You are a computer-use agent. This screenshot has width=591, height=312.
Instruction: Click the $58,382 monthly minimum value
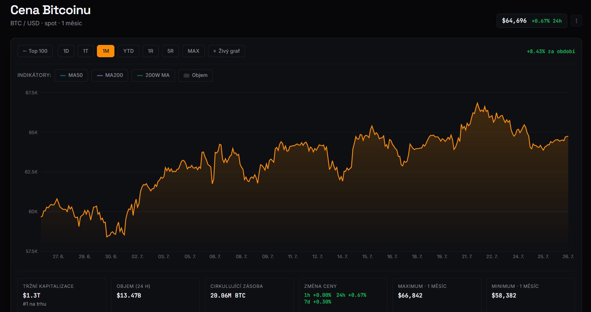click(x=504, y=296)
